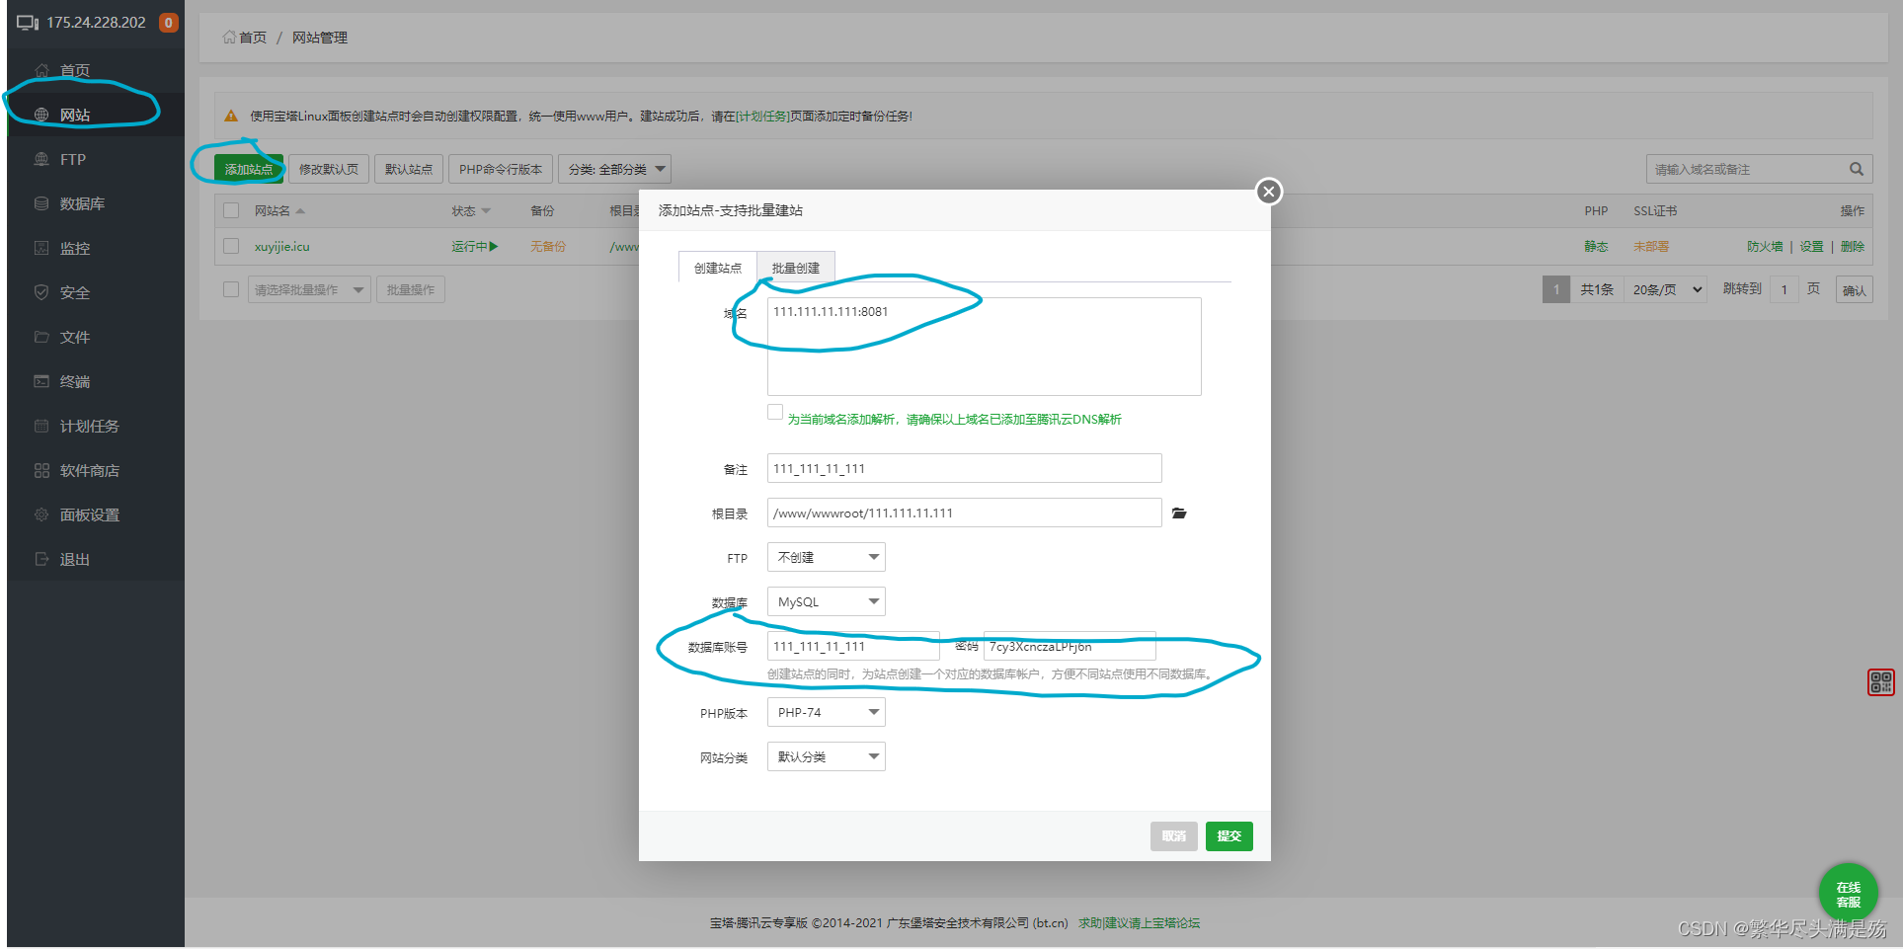Click the 删除 link for xuyijie.icu
This screenshot has width=1903, height=949.
[x=1853, y=246]
